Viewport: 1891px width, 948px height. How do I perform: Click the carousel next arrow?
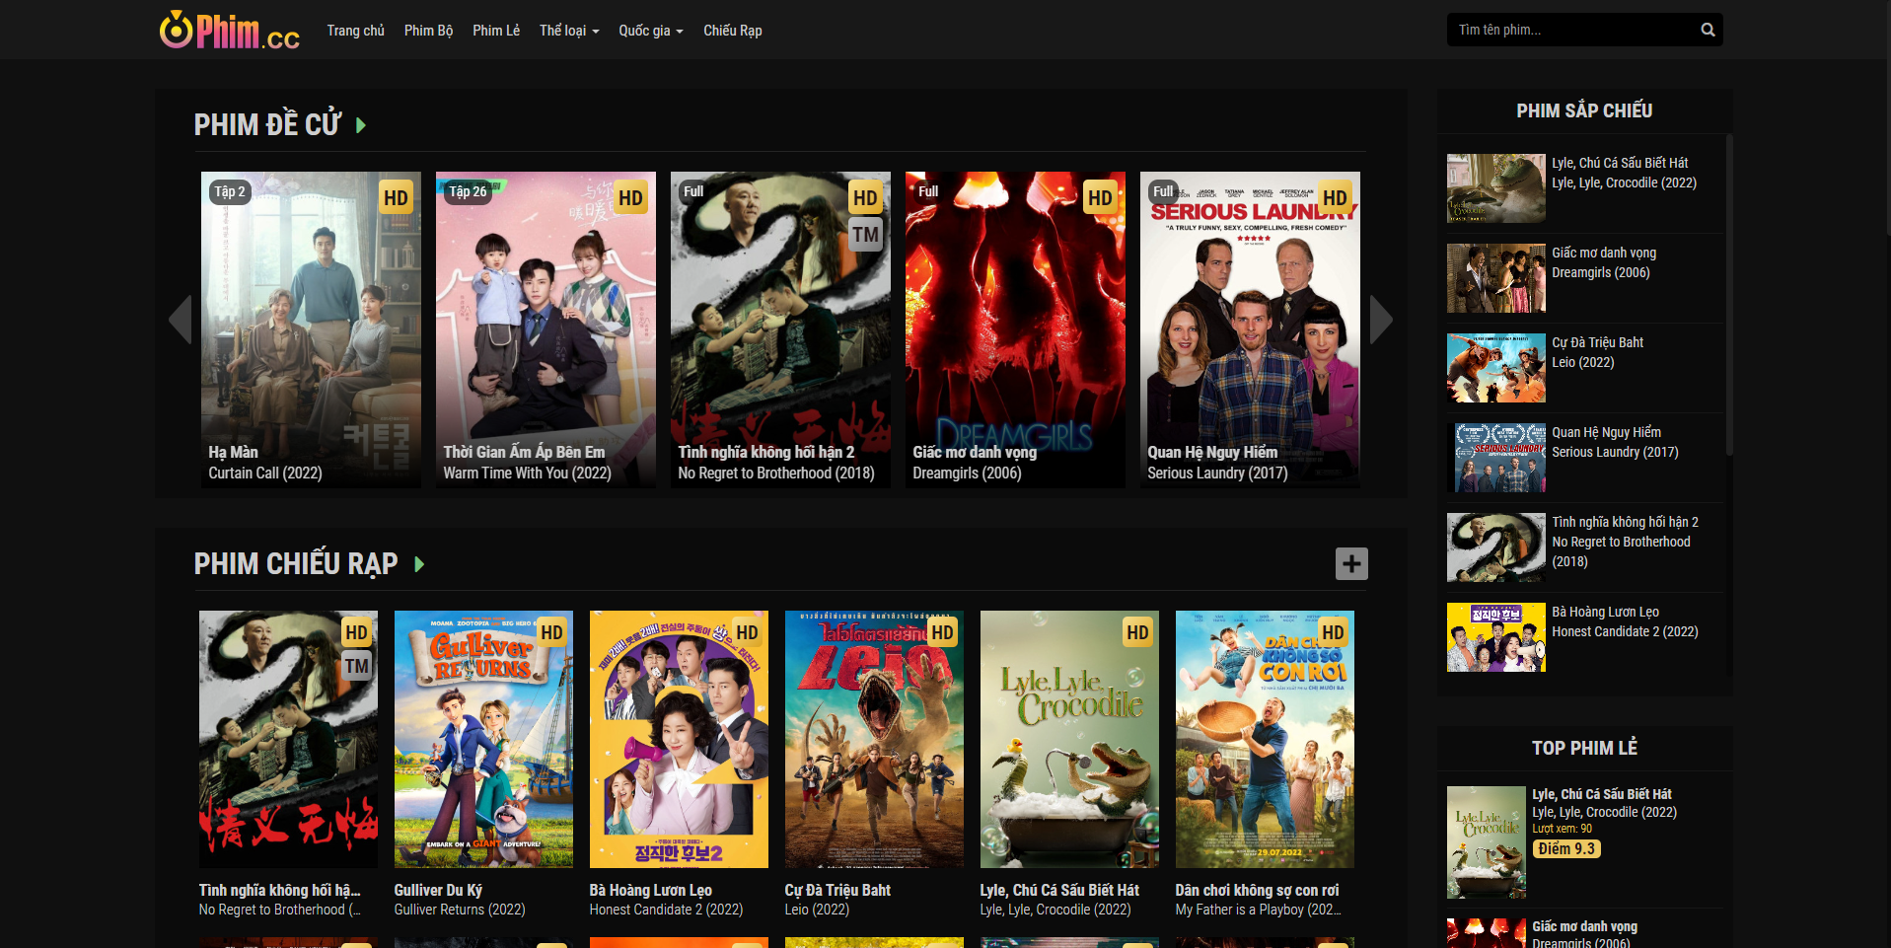1381,320
